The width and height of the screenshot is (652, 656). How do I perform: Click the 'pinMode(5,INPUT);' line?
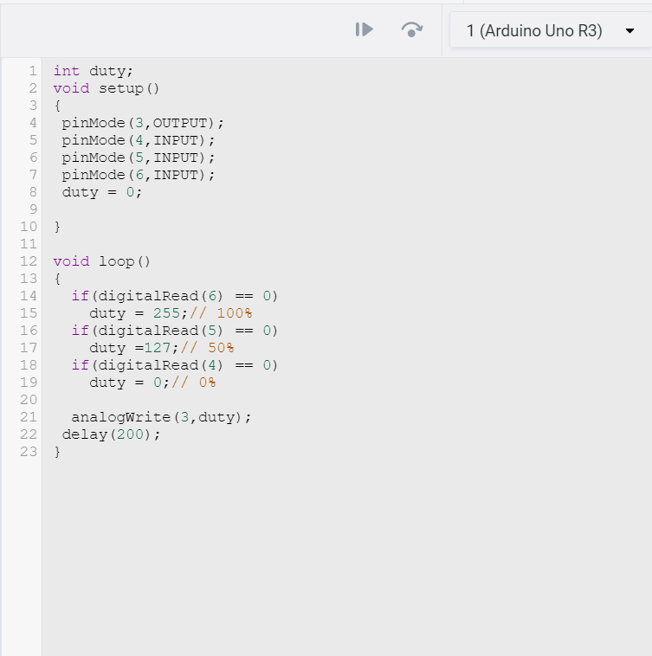click(x=138, y=158)
